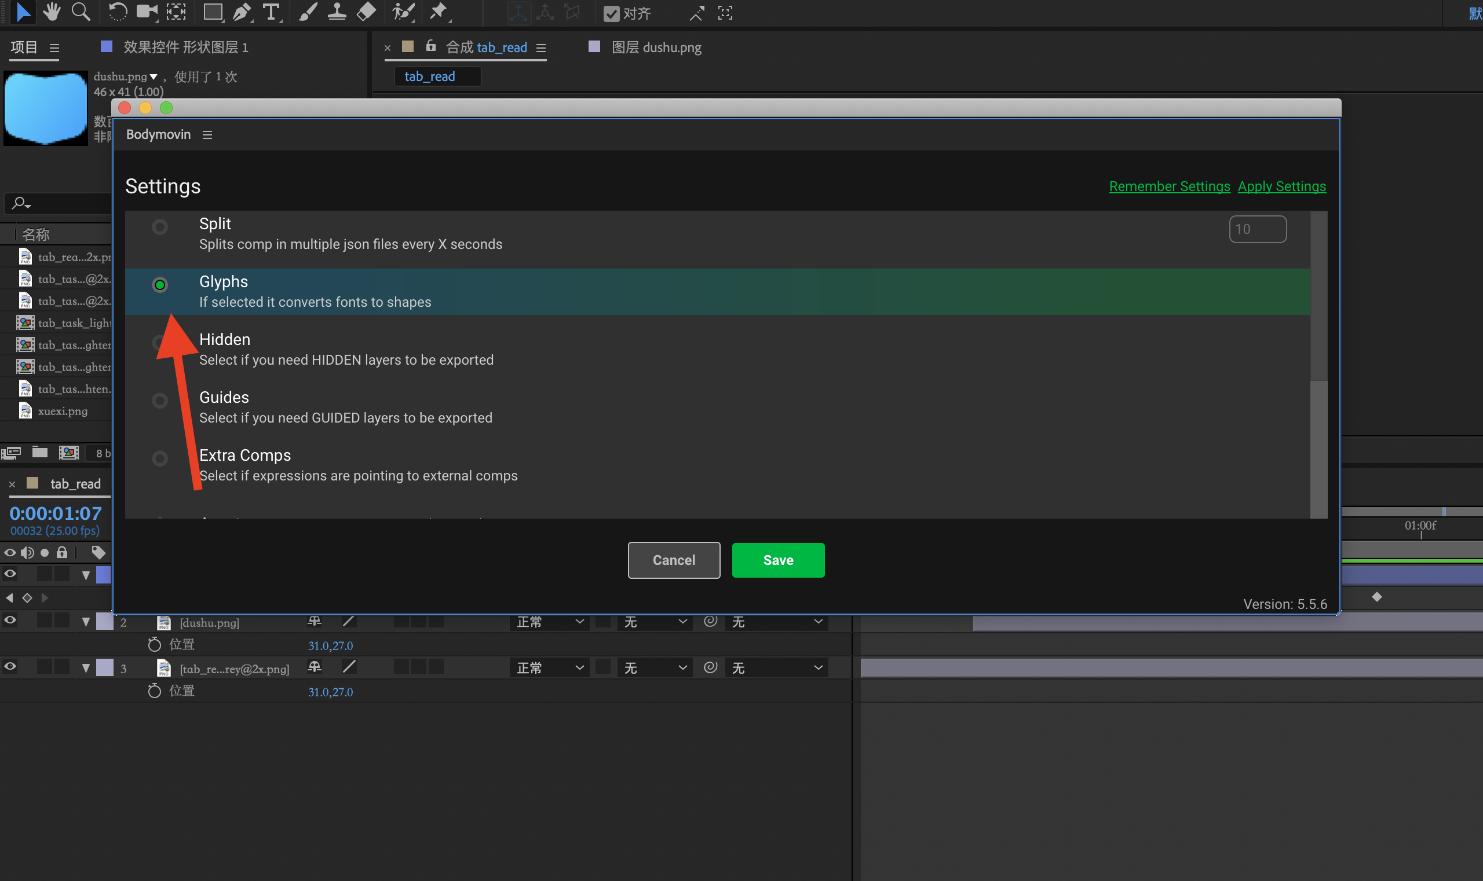Select the Zoom magnifier tool

click(81, 13)
